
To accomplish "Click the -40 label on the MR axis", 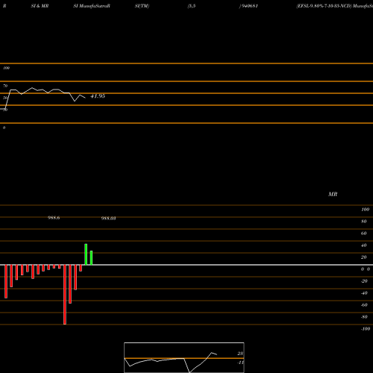I will pyautogui.click(x=364, y=293).
